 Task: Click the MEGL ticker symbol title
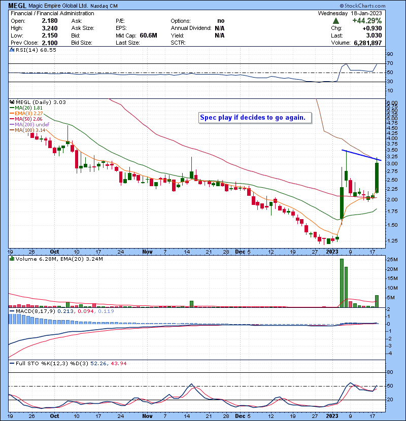(x=17, y=6)
